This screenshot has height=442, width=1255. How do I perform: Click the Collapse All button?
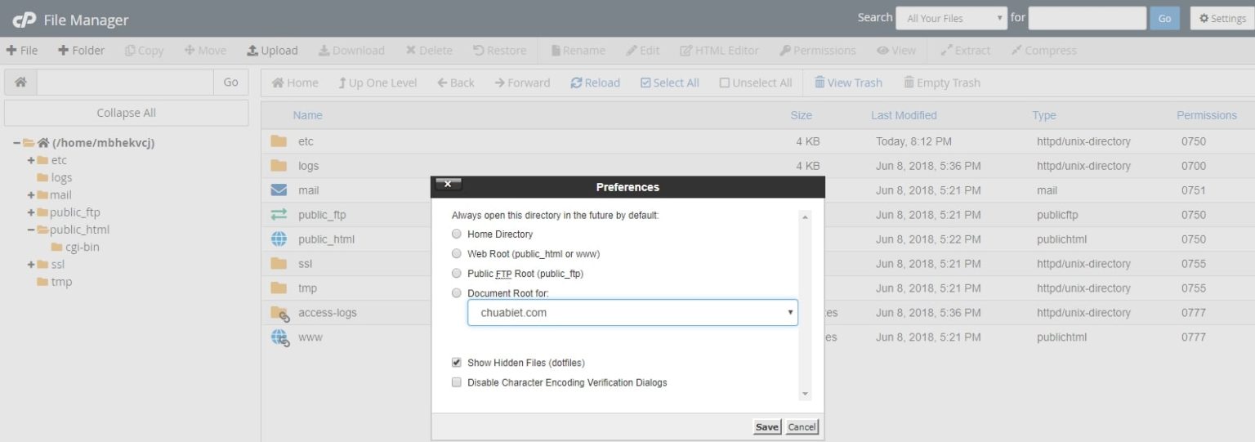pos(126,113)
